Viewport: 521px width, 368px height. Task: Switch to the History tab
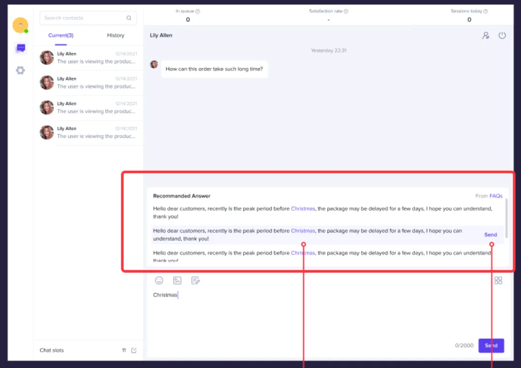(x=116, y=35)
